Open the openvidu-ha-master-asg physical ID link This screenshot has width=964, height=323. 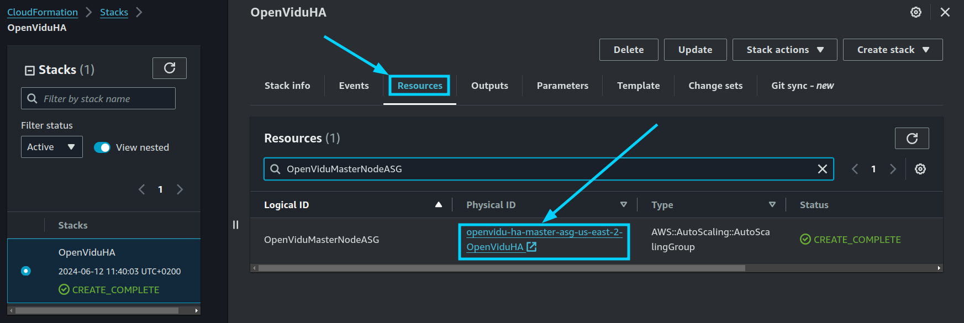tap(544, 240)
